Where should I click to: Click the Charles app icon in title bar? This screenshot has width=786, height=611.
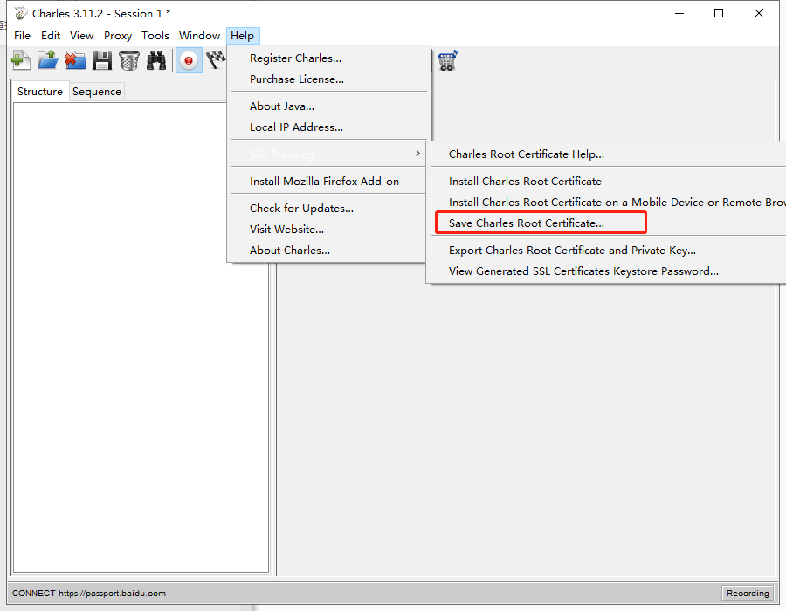pyautogui.click(x=21, y=13)
